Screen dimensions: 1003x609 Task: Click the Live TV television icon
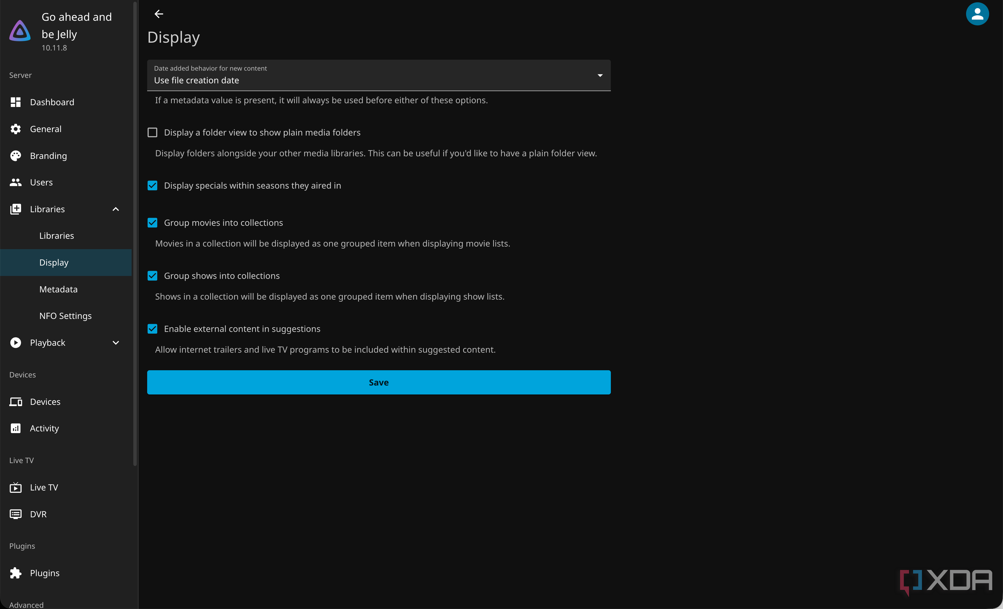(x=16, y=487)
